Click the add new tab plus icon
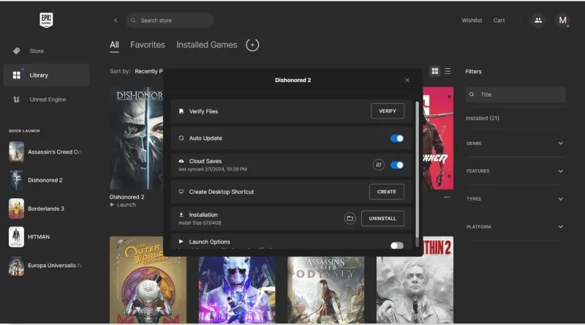The image size is (585, 325). (x=252, y=45)
